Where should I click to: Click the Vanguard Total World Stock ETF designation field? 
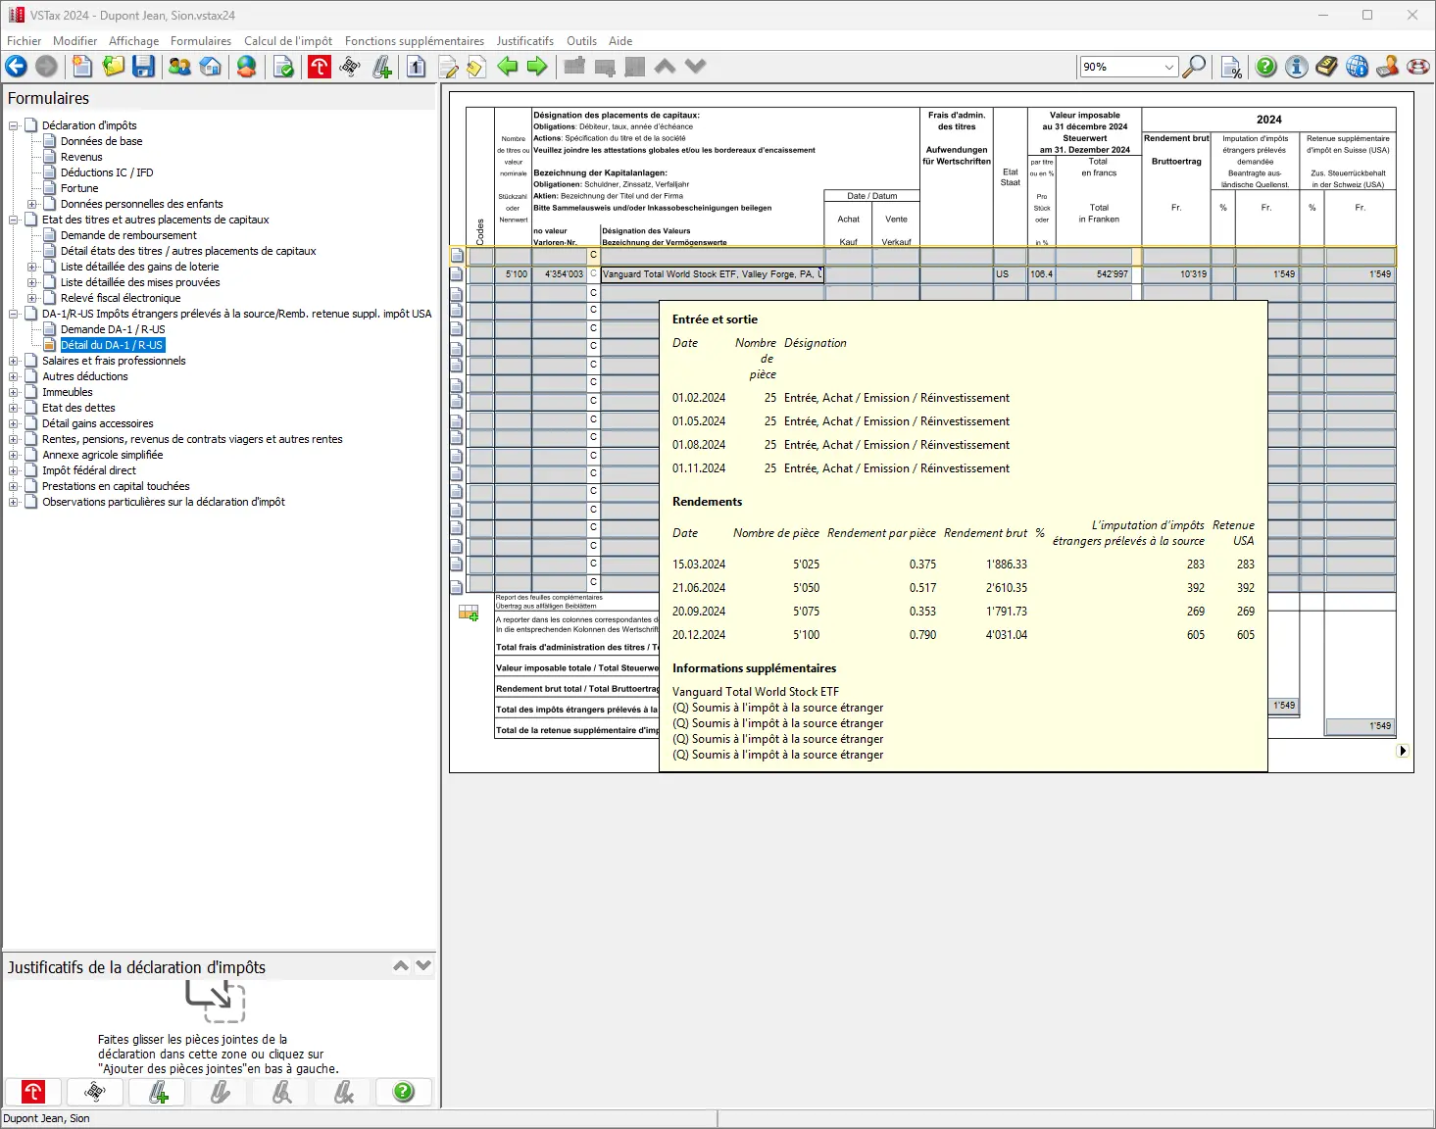711,274
